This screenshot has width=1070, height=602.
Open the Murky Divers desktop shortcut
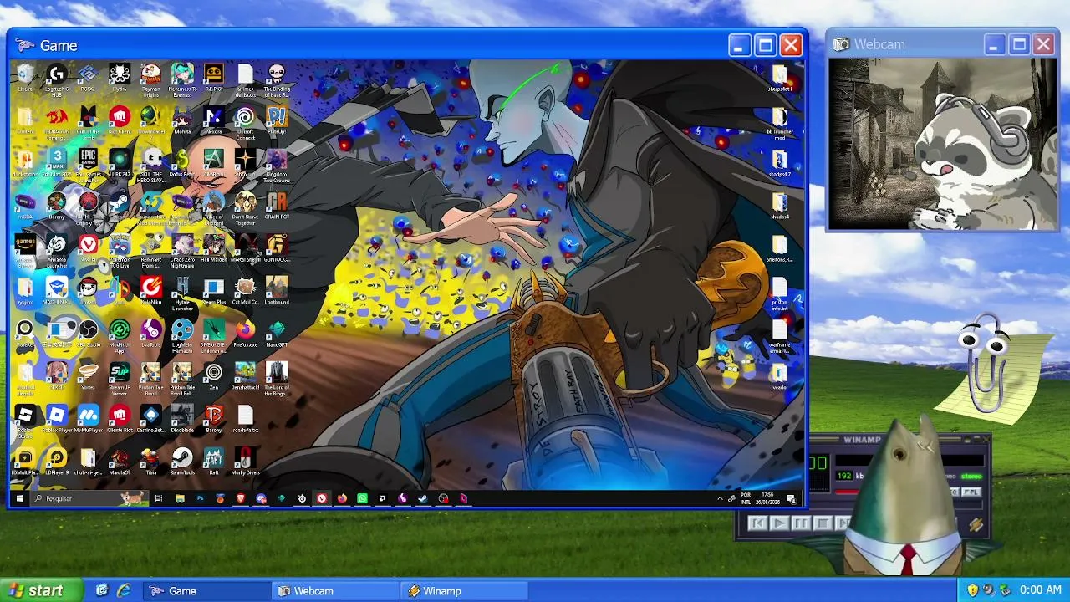[x=245, y=462]
